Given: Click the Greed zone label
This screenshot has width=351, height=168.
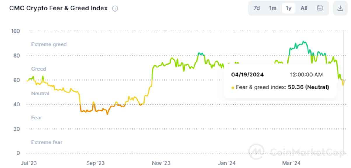Looking at the screenshot, I should (x=38, y=69).
